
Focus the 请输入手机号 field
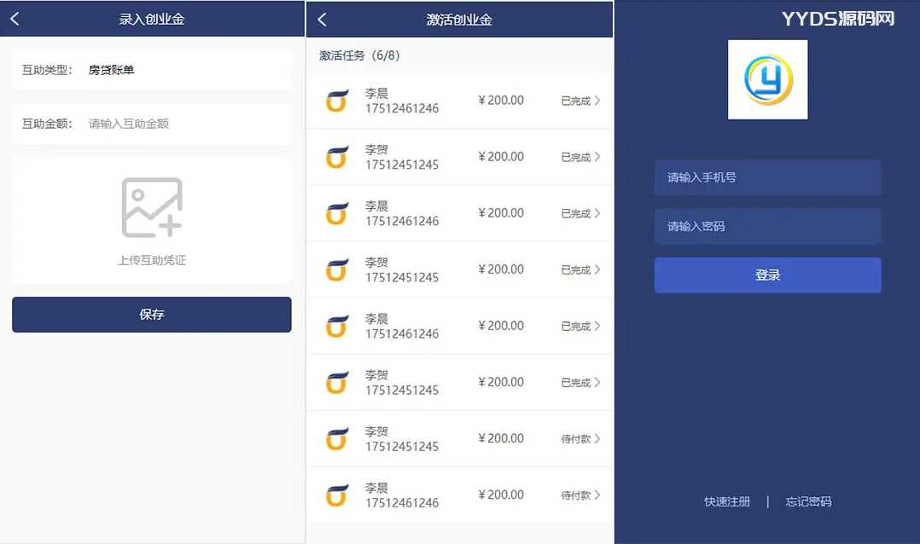click(767, 177)
